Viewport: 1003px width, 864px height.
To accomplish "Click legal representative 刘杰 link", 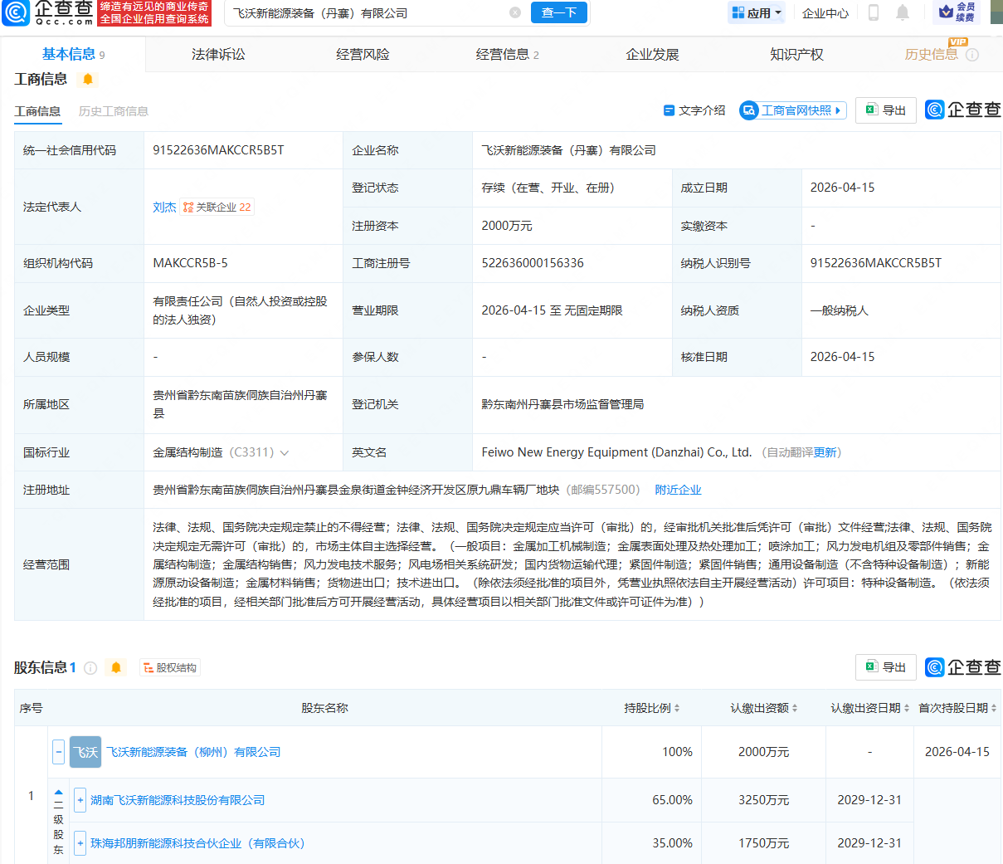I will (x=164, y=207).
